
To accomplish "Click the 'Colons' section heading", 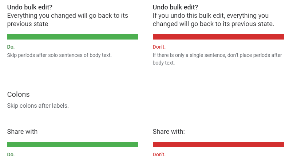I will tap(18, 94).
